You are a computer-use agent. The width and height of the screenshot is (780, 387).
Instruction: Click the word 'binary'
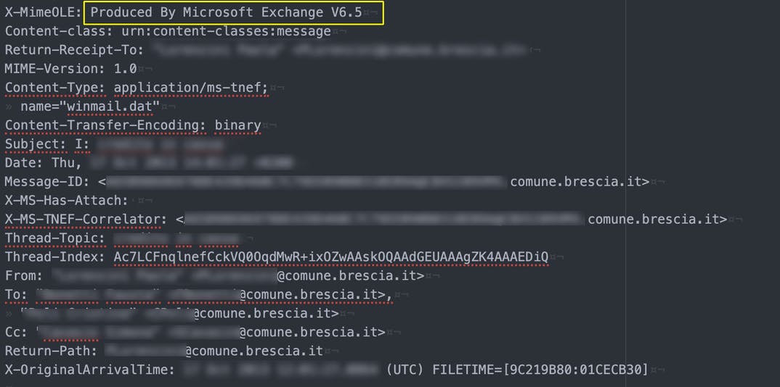coord(237,125)
